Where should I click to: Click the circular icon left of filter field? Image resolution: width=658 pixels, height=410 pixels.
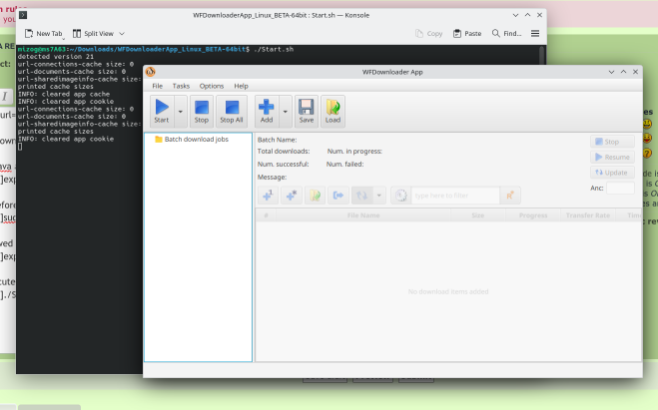pyautogui.click(x=401, y=196)
